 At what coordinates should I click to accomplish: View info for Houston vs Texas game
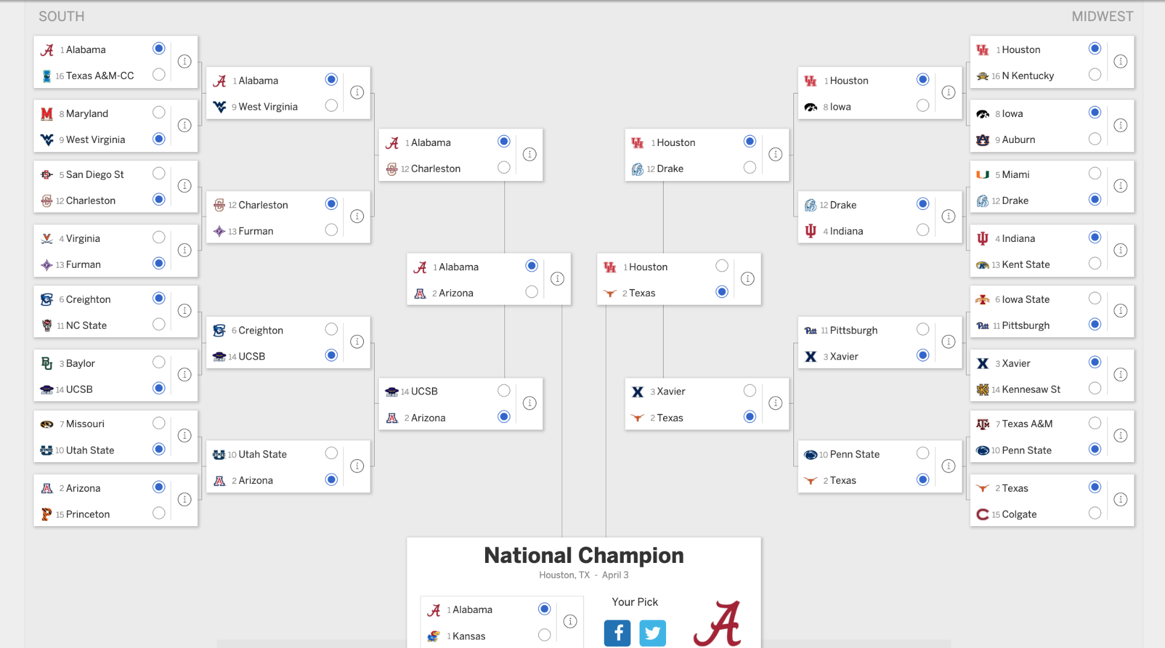click(x=748, y=279)
